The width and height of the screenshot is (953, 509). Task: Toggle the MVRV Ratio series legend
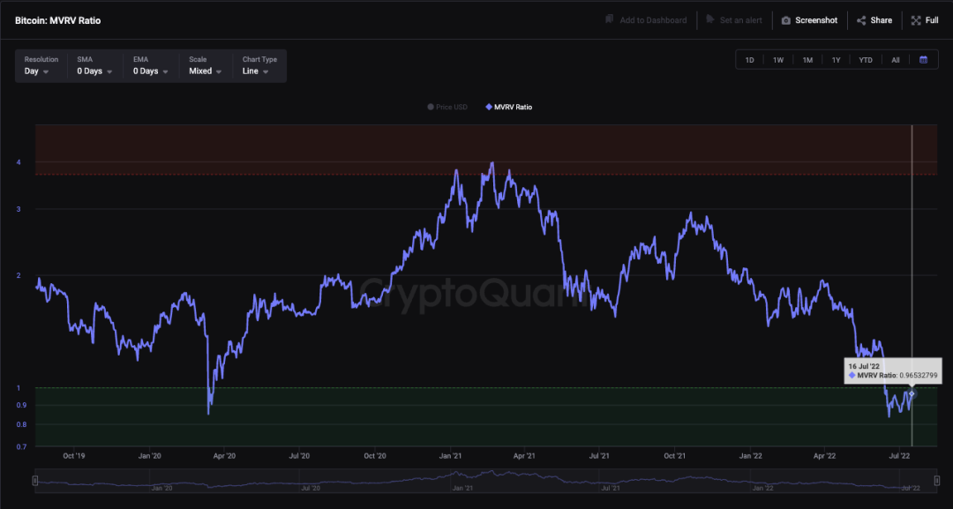pyautogui.click(x=509, y=107)
